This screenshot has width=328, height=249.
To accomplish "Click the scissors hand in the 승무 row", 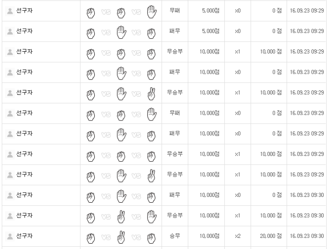I will (x=120, y=236).
